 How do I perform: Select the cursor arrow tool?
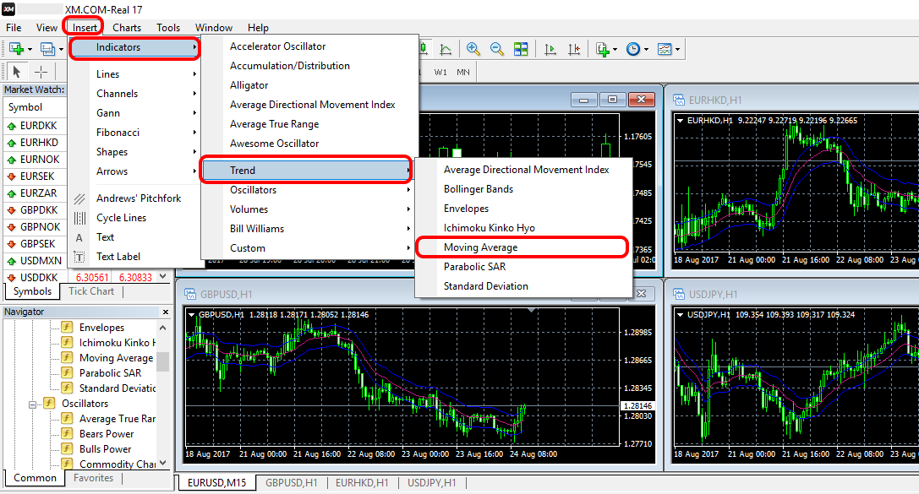[x=16, y=72]
